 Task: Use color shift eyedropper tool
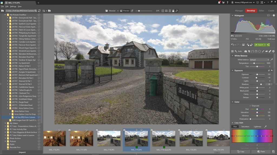point(265,126)
